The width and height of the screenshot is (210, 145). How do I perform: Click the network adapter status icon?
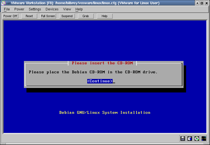click(x=204, y=138)
